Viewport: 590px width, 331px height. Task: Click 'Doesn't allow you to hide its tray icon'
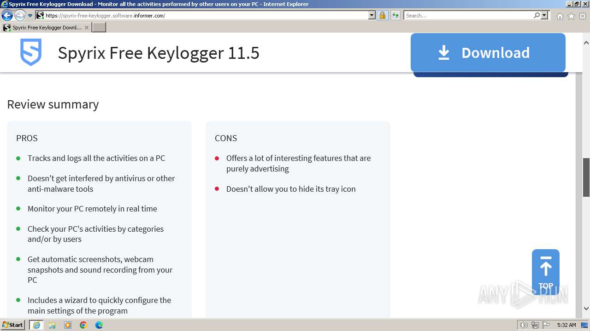[x=291, y=189]
